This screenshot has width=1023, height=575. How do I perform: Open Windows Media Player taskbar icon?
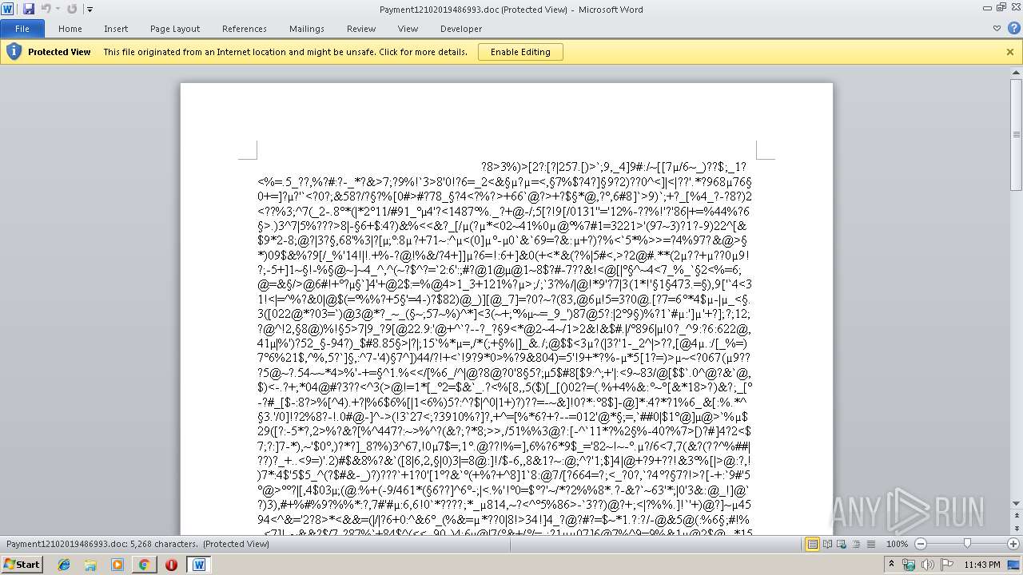point(117,565)
